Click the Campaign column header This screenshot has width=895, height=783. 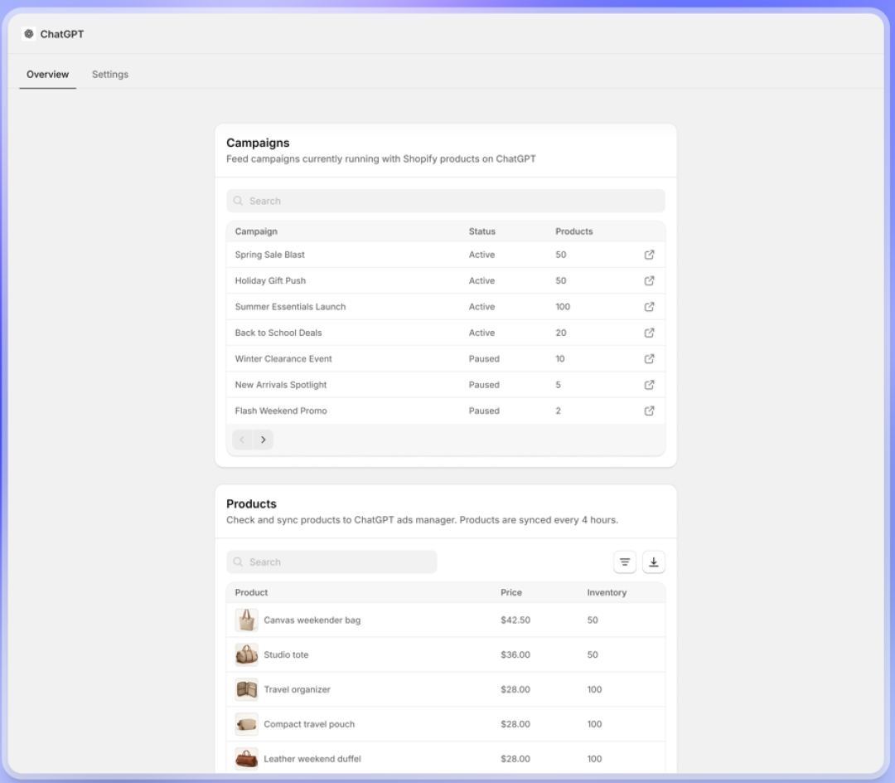click(256, 231)
